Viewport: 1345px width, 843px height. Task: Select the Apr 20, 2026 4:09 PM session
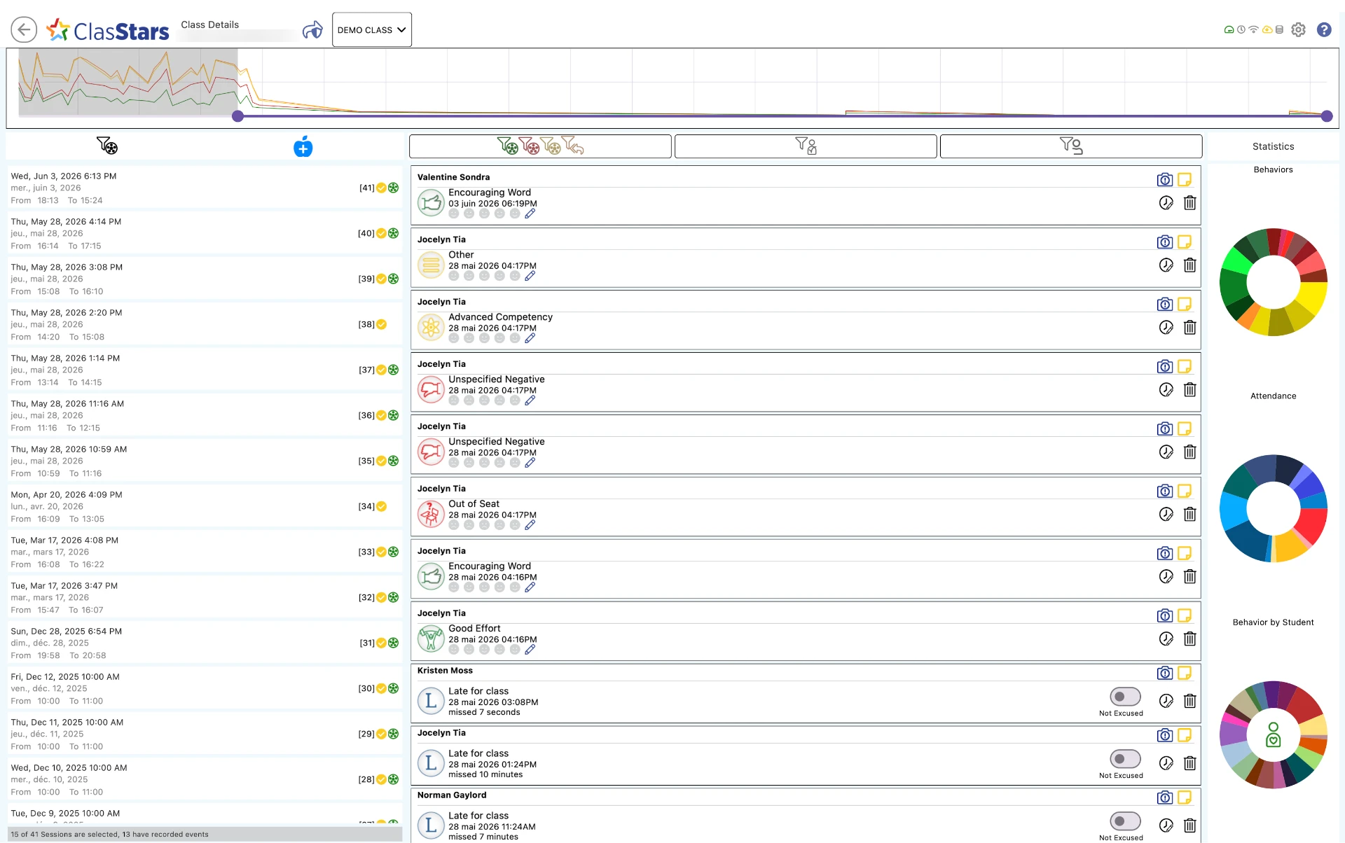[205, 506]
